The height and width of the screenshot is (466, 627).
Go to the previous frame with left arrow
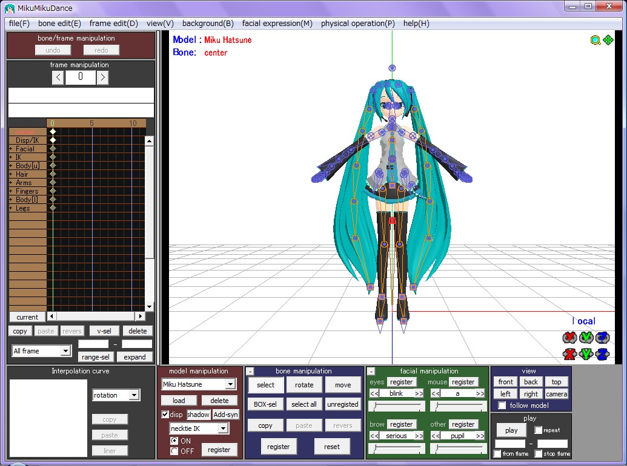pos(58,77)
